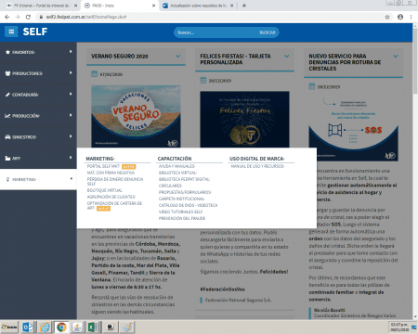Open Video Tutoriales Self link
Viewport: 418px width, 334px height.
(181, 212)
